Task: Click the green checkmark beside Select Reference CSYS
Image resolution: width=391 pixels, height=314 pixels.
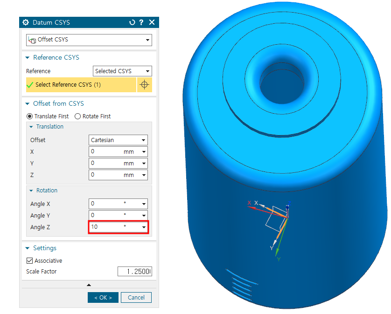Action: tap(30, 85)
